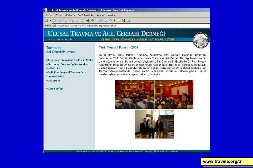Click the Mail toolbar icon

[x=99, y=21]
